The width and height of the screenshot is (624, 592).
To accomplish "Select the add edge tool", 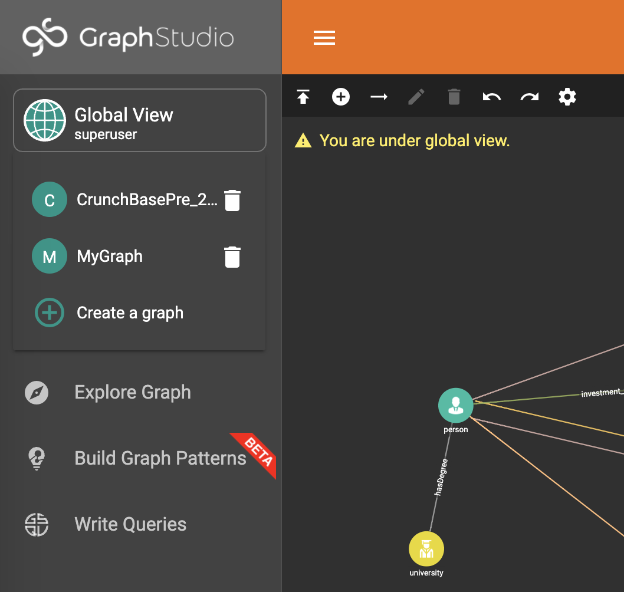I will [379, 97].
